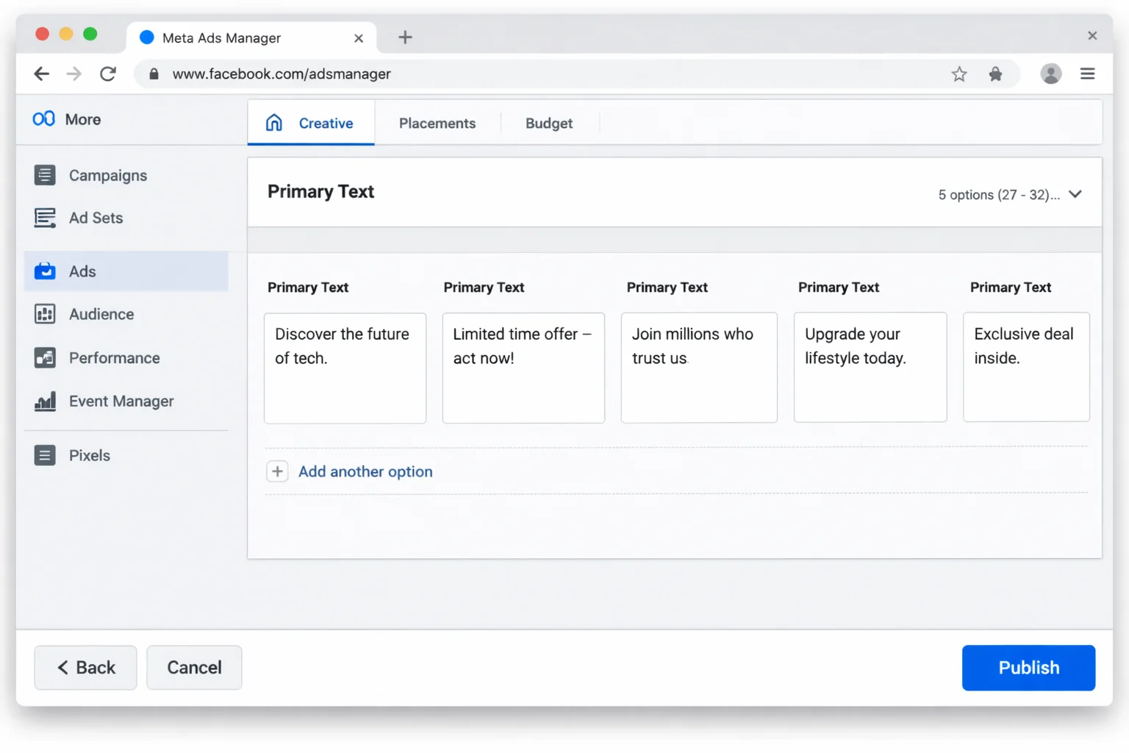Click the home icon on the Creative tab
The image size is (1129, 753).
(274, 123)
